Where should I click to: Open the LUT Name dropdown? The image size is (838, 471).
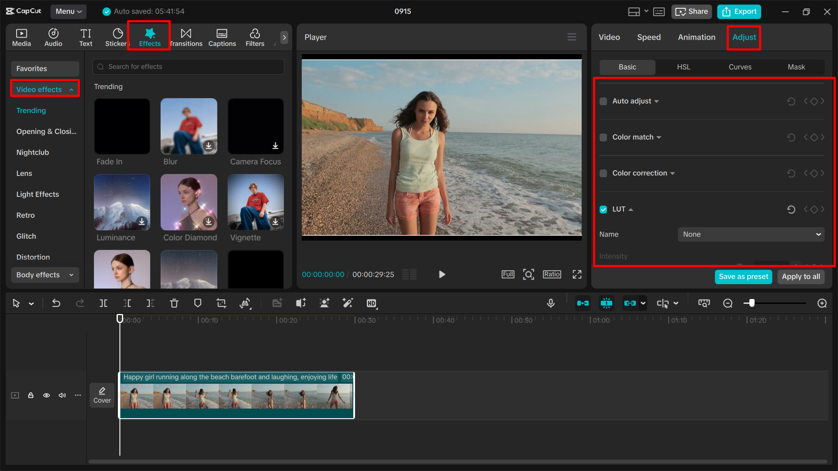point(750,234)
